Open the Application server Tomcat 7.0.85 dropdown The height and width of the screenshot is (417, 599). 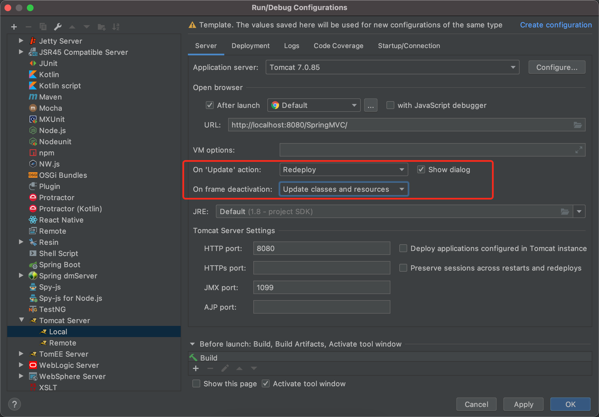(392, 67)
